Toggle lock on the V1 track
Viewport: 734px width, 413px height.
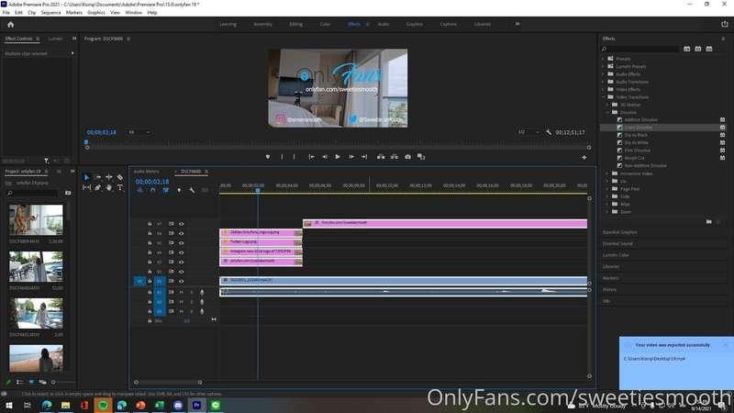(x=150, y=281)
